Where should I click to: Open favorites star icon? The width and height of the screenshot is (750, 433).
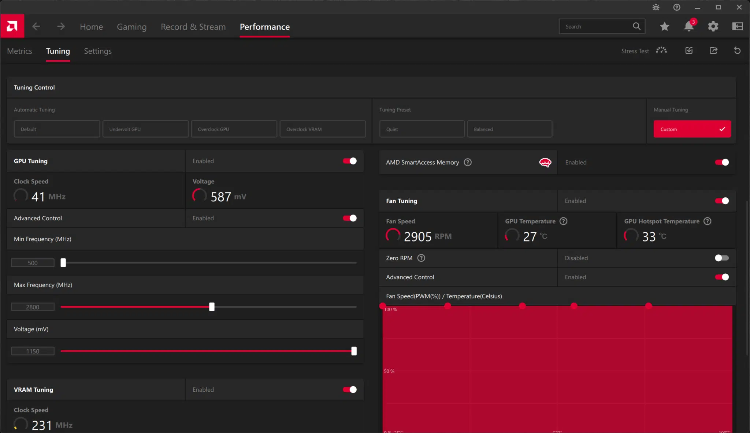[665, 26]
